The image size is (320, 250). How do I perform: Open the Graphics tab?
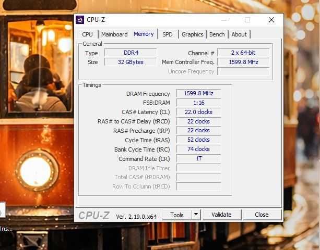tap(193, 34)
